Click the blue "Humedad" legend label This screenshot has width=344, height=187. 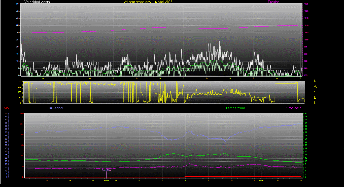click(55, 108)
